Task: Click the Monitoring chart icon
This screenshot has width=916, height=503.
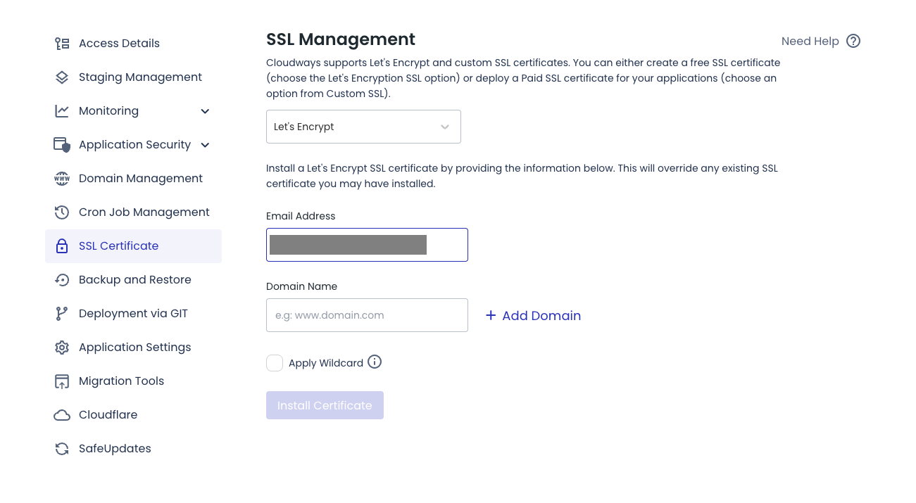Action: (x=62, y=111)
